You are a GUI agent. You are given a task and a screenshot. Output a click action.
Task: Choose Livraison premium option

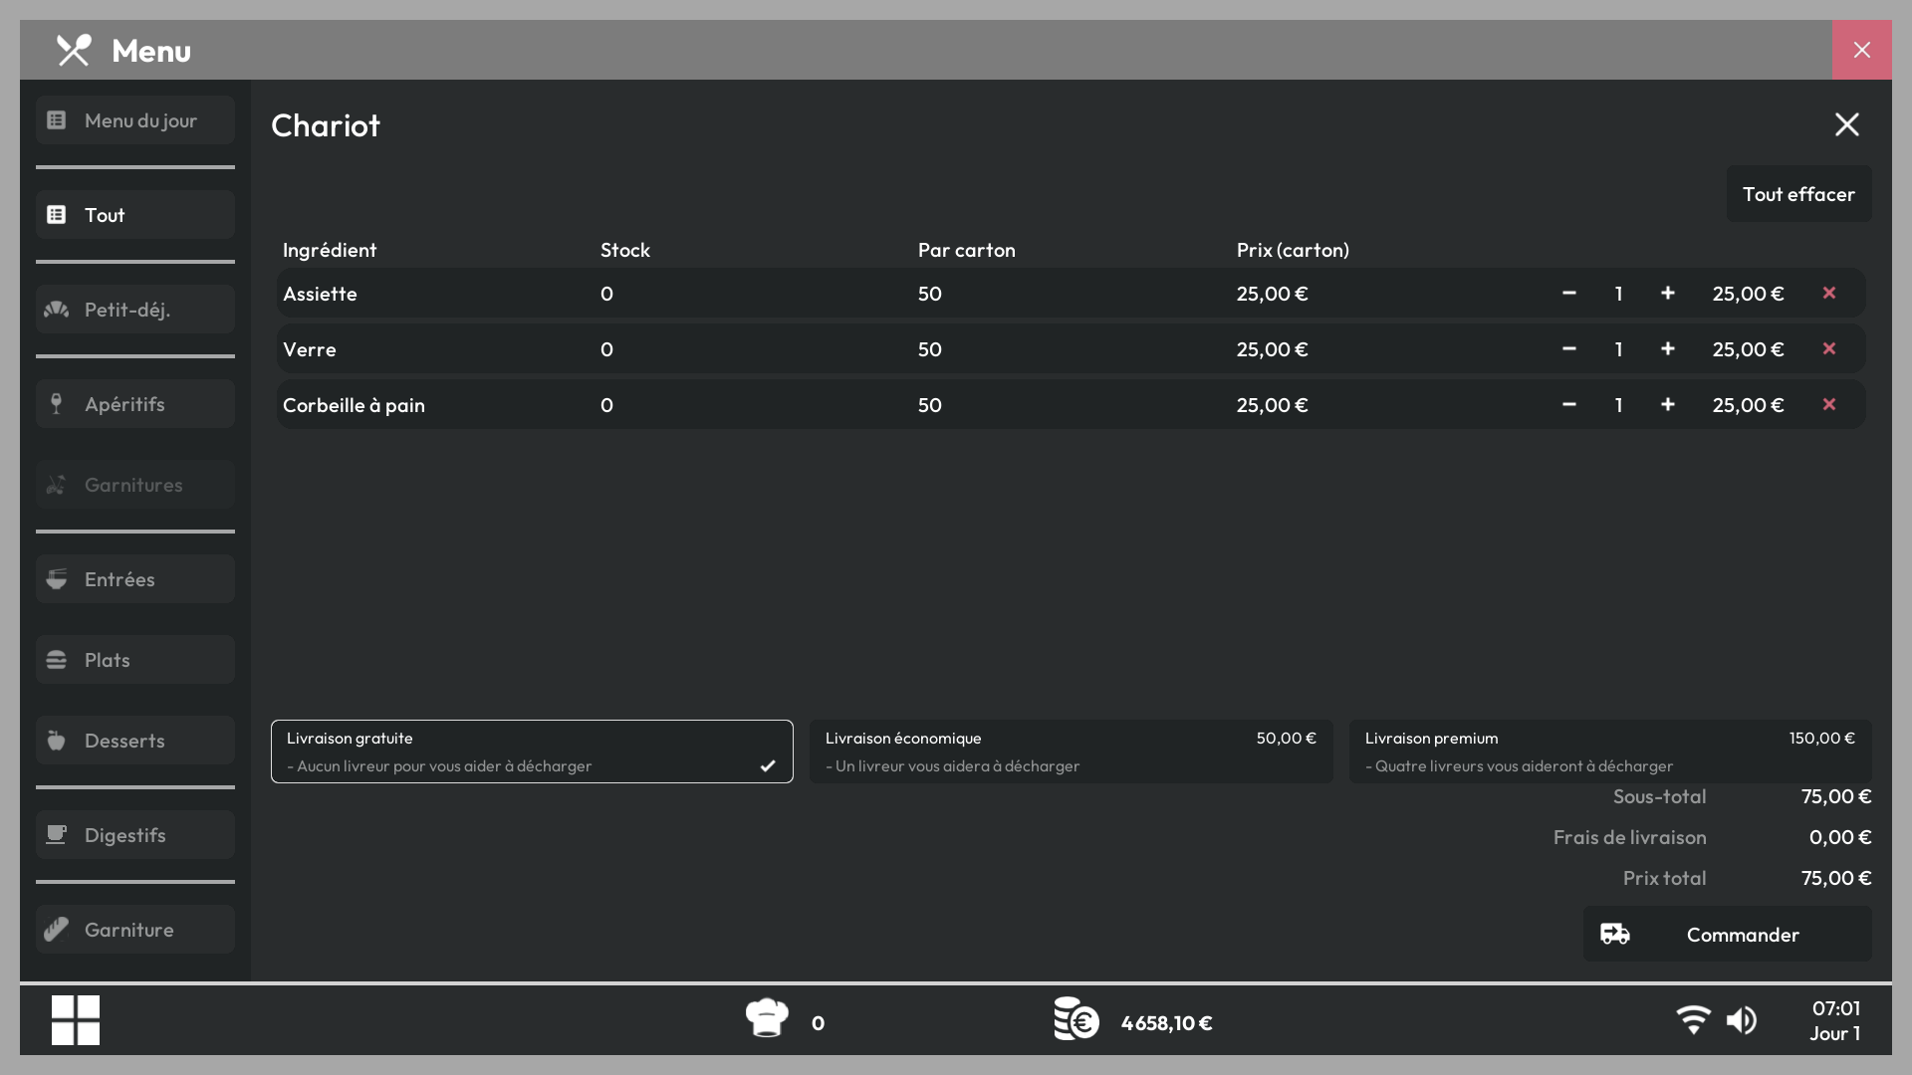[1610, 752]
